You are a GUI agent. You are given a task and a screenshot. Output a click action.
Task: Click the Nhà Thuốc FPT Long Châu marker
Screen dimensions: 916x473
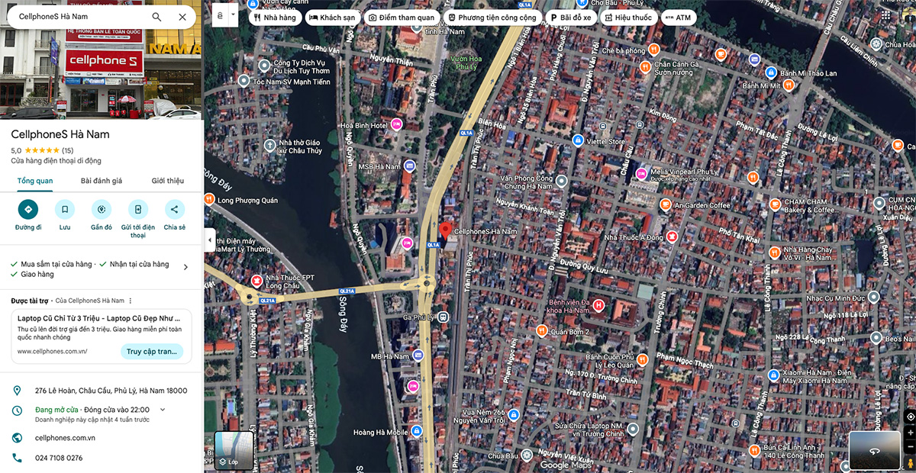click(256, 282)
